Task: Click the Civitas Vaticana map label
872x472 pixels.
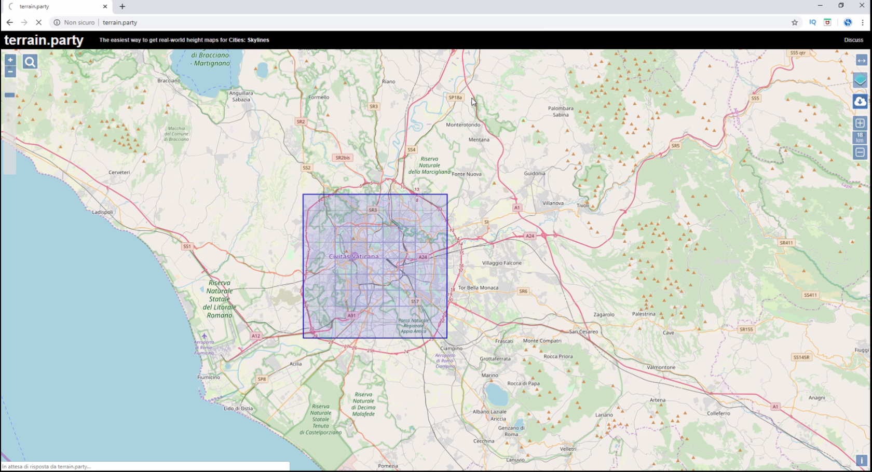Action: coord(354,256)
